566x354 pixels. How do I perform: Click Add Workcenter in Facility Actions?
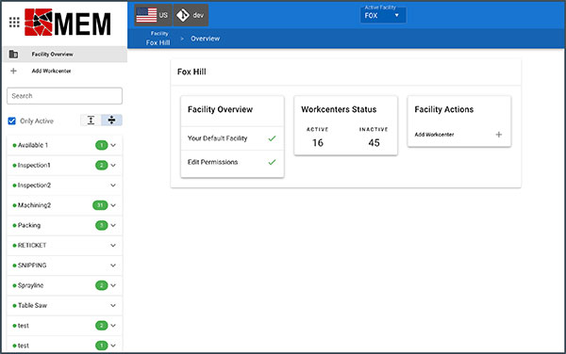[x=434, y=135]
